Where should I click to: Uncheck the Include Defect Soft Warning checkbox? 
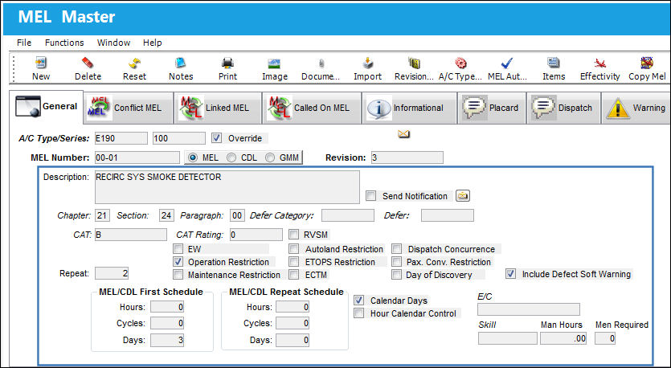point(510,274)
